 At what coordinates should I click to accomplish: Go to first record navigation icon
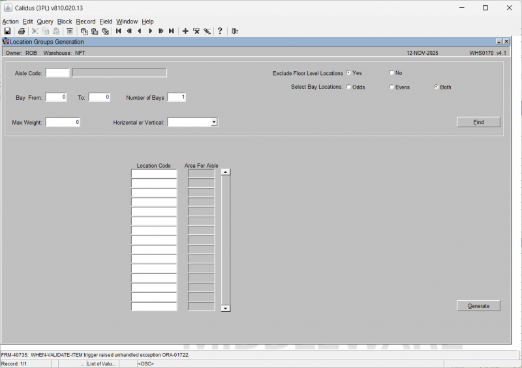(x=118, y=31)
